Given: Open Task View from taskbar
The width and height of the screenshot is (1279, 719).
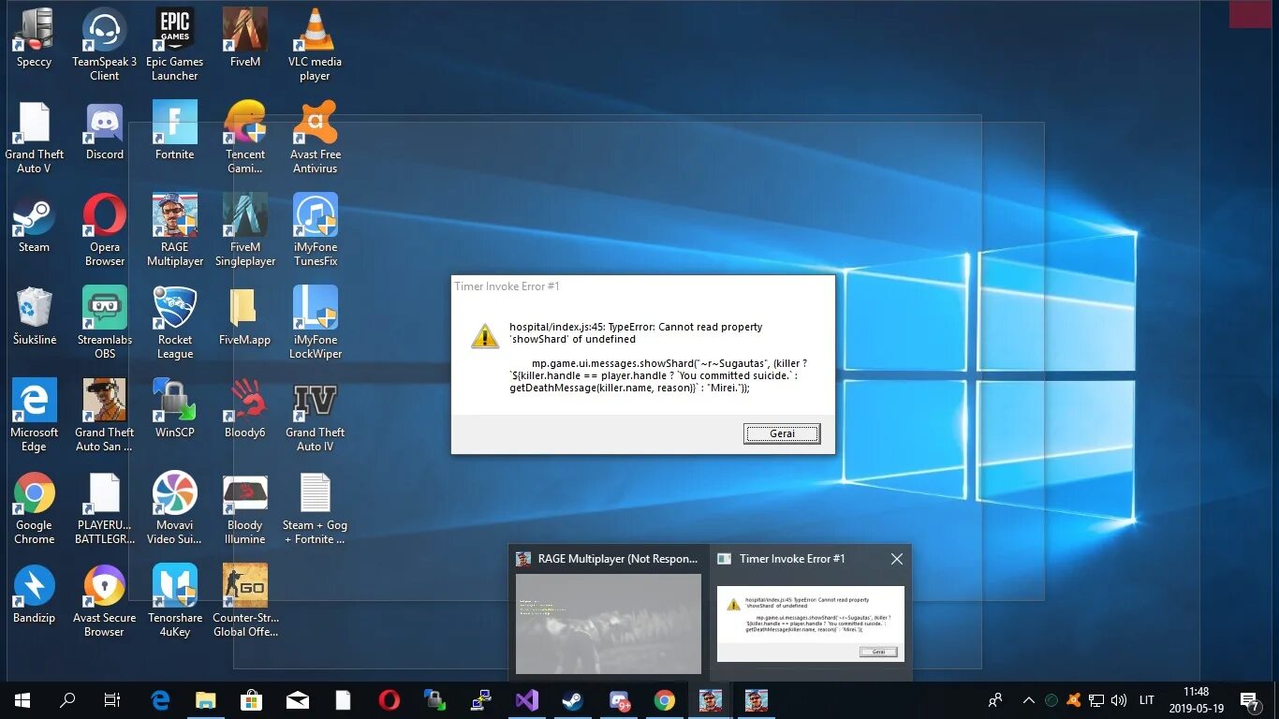Looking at the screenshot, I should click(112, 700).
